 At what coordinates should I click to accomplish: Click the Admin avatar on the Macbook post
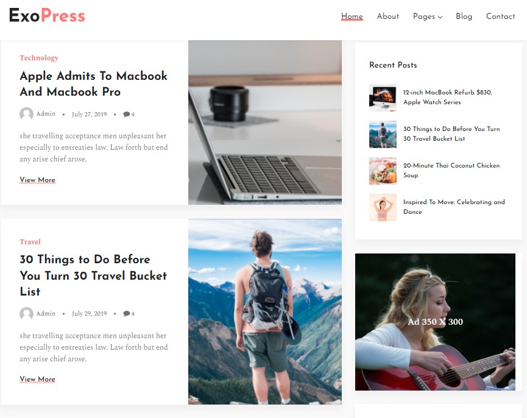click(x=26, y=114)
